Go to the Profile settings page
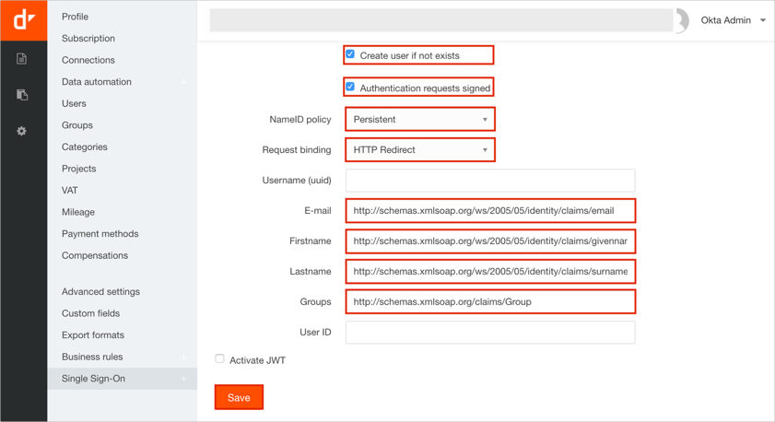This screenshot has width=775, height=422. 75,17
